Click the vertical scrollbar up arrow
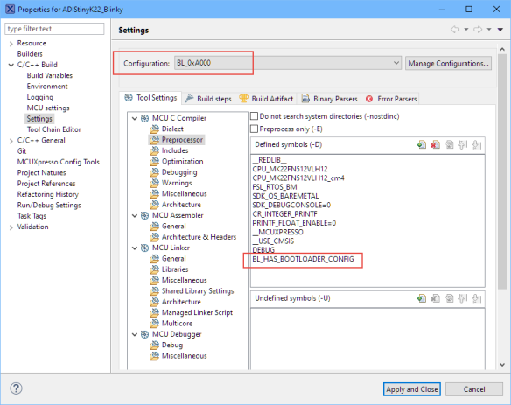Image resolution: width=511 pixels, height=405 pixels. (x=502, y=49)
